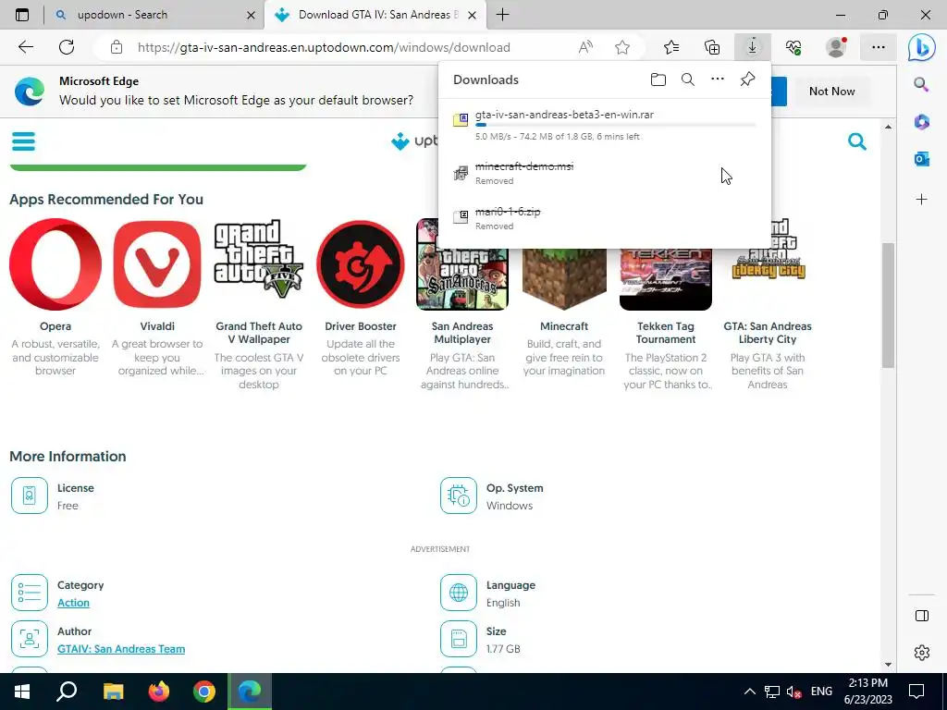The width and height of the screenshot is (947, 710).
Task: Click the removed minecraft-demo.msi entry
Action: tap(605, 173)
